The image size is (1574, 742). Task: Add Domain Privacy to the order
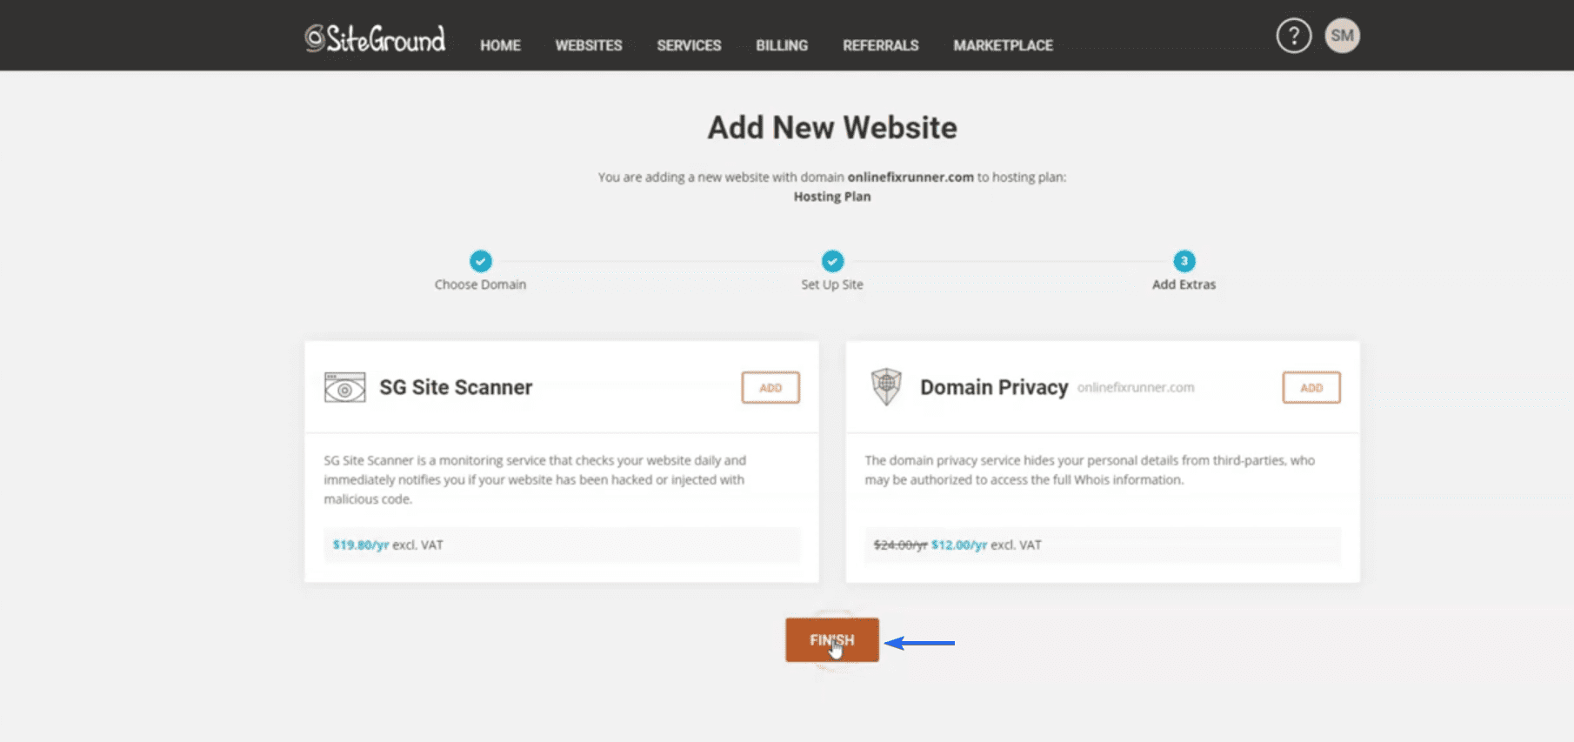tap(1311, 388)
